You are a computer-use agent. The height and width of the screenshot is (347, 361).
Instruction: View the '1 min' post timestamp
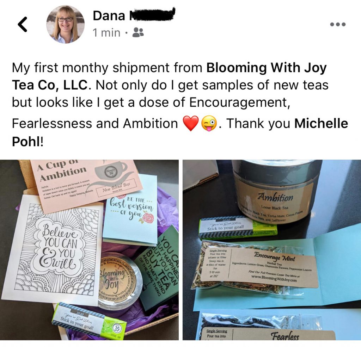click(106, 33)
